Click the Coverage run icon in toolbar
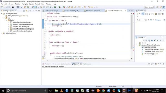The width and height of the screenshot is (166, 93). pos(59,7)
